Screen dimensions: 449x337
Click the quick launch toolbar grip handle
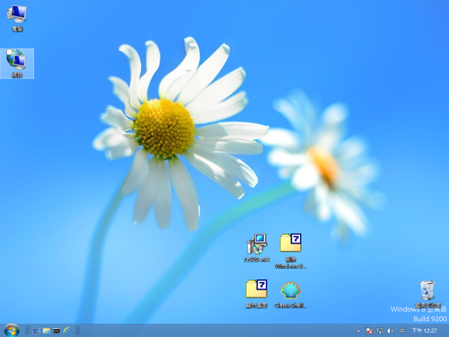tap(27, 331)
